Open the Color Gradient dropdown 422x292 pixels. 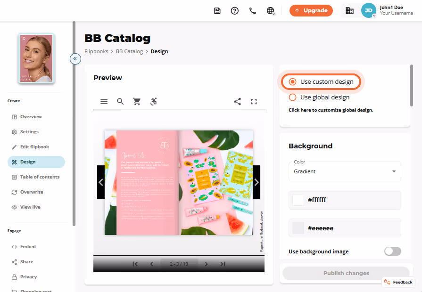345,171
